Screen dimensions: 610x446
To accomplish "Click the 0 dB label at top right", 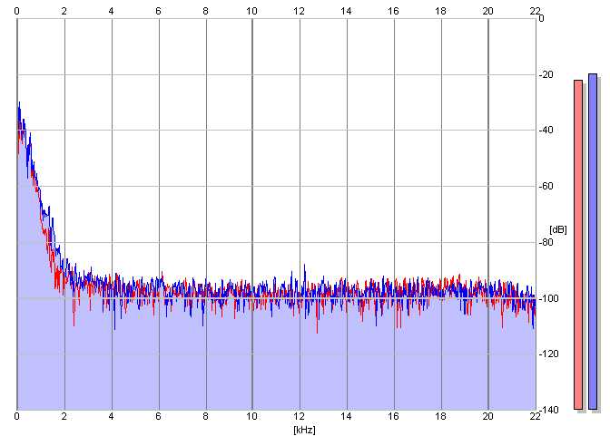I will coord(542,18).
